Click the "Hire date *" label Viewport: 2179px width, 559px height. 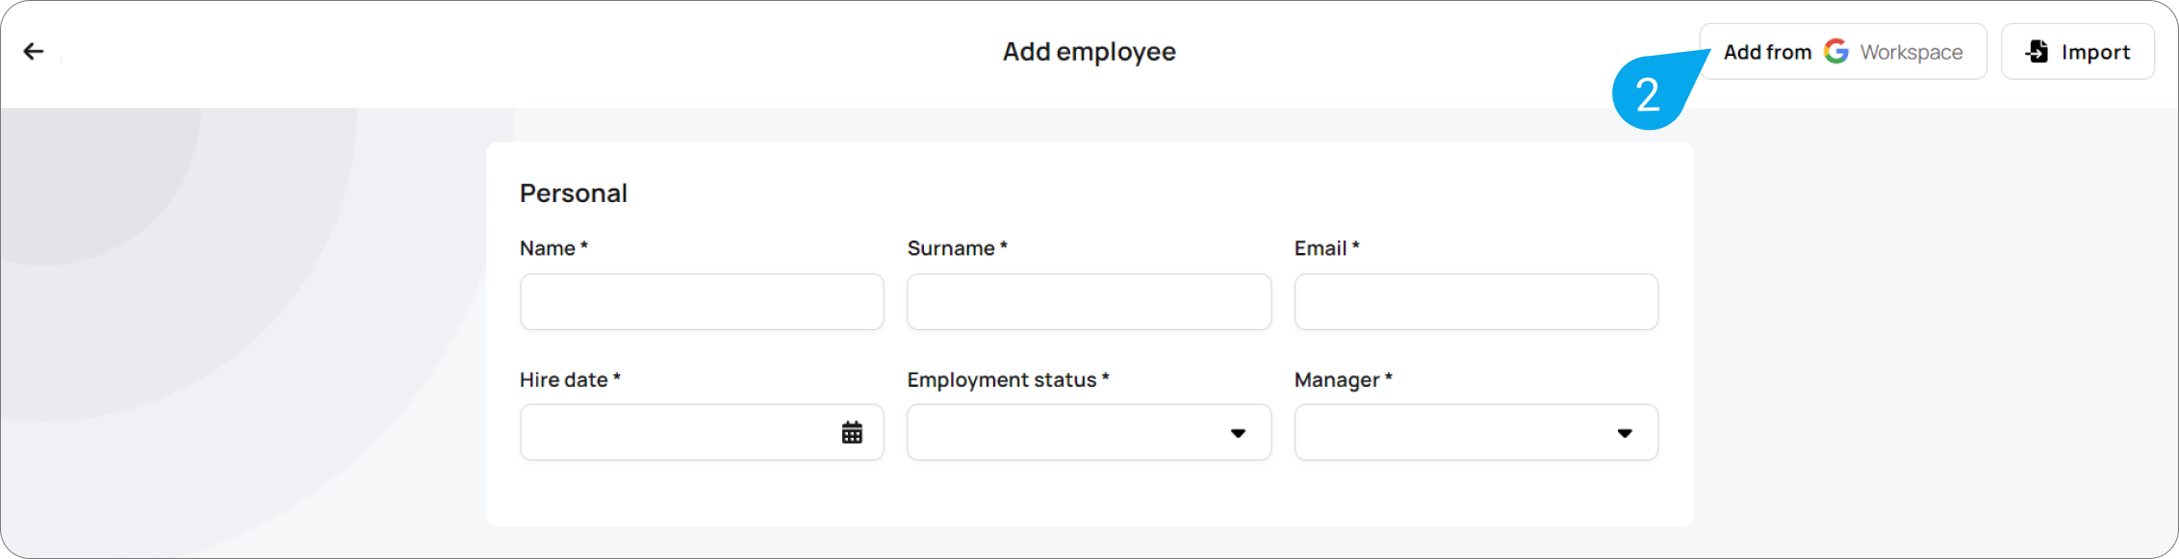click(571, 380)
